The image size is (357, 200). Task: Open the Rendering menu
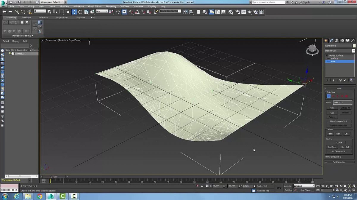coord(111,6)
